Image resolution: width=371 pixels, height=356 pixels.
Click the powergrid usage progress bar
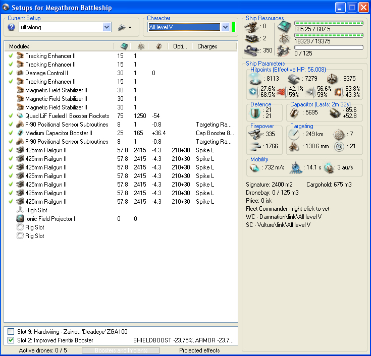[329, 35]
